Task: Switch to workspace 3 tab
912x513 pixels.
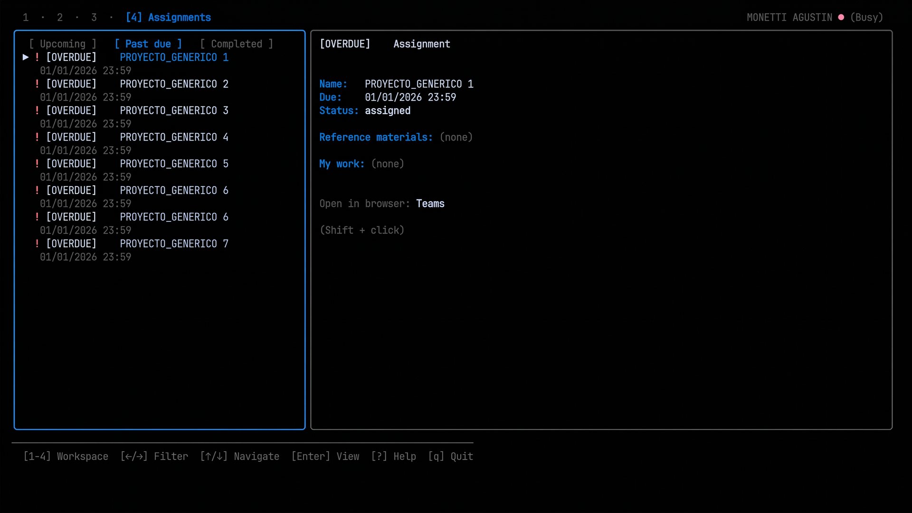Action: pos(94,18)
